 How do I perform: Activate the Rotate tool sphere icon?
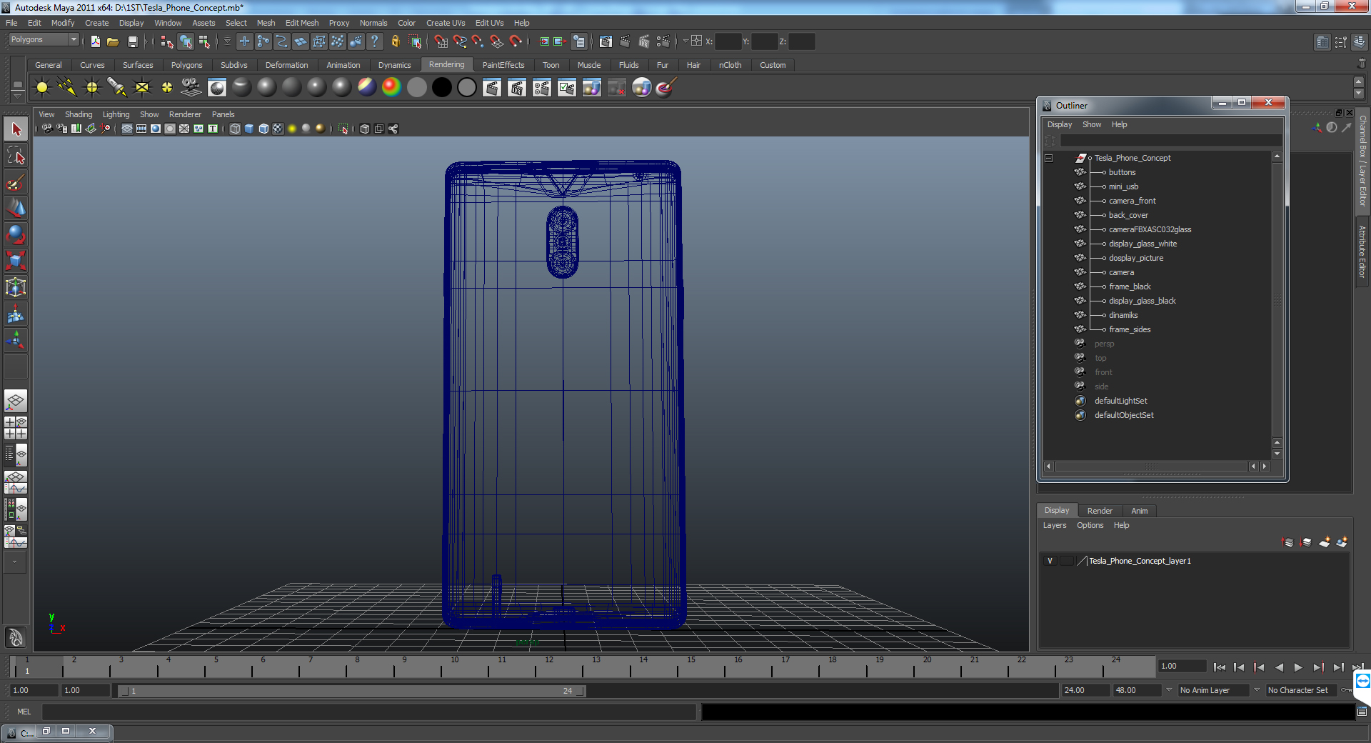[16, 234]
